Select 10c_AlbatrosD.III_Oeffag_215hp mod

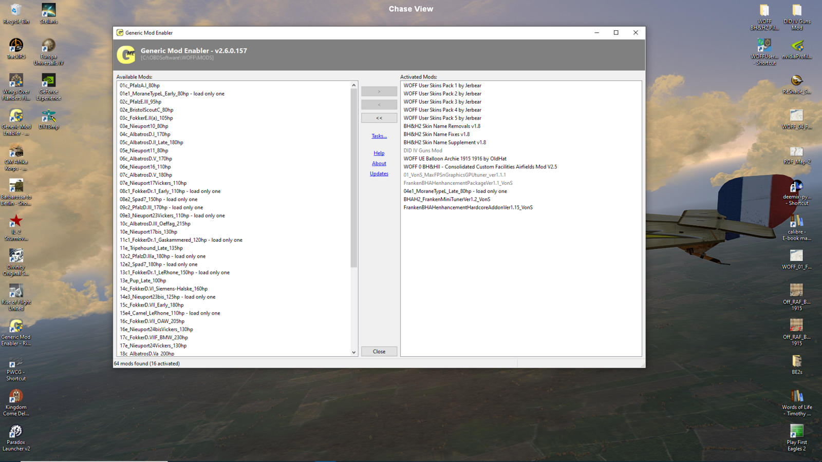[x=155, y=224]
